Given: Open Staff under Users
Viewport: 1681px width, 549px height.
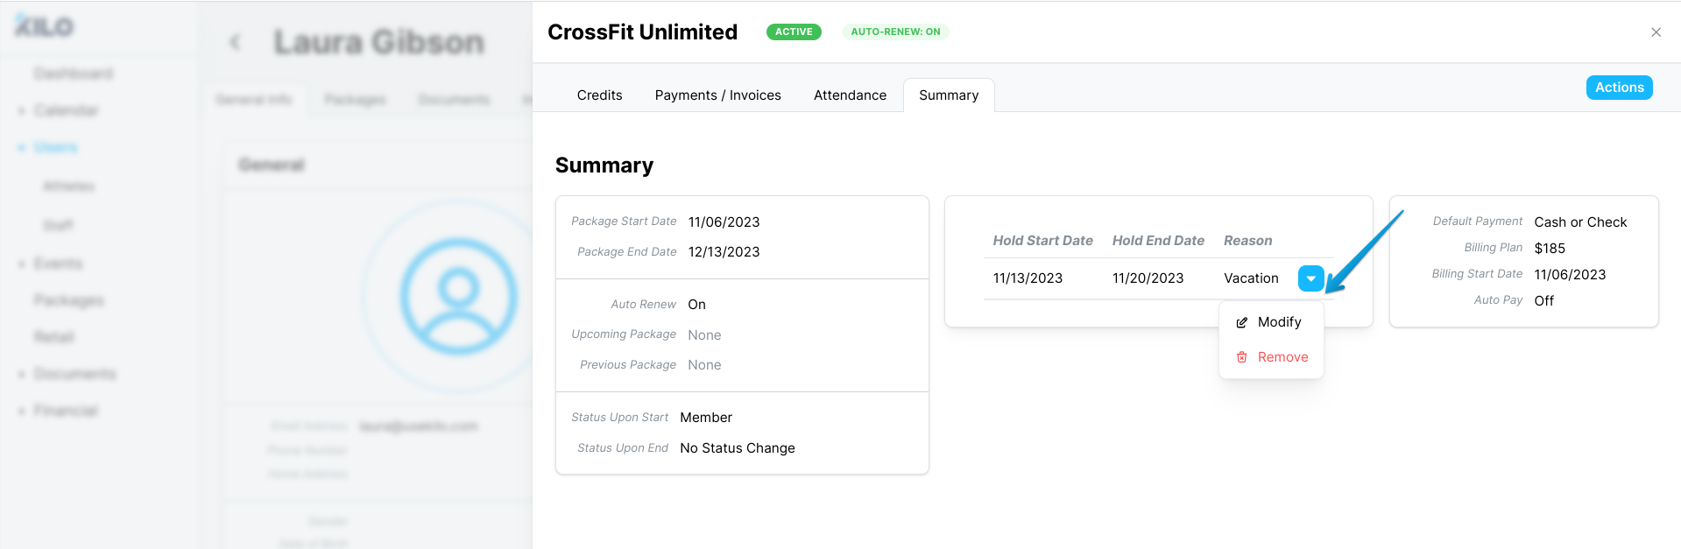Looking at the screenshot, I should (58, 225).
